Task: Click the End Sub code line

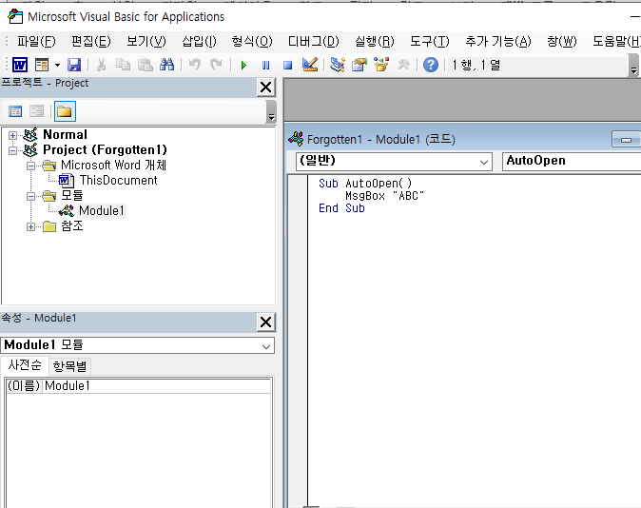Action: point(341,208)
